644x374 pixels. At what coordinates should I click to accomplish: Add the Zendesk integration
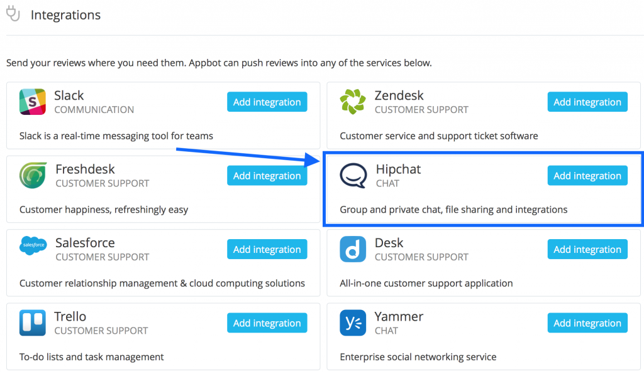tap(587, 102)
